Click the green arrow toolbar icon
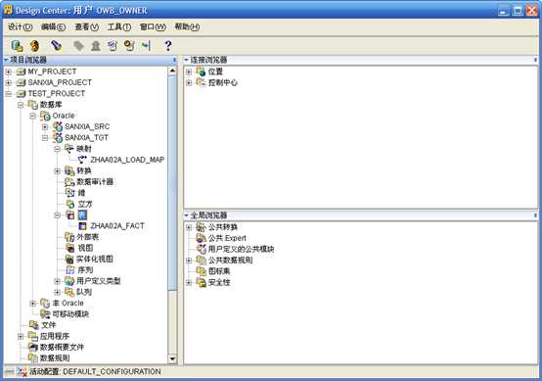The height and width of the screenshot is (381, 542). [x=147, y=45]
